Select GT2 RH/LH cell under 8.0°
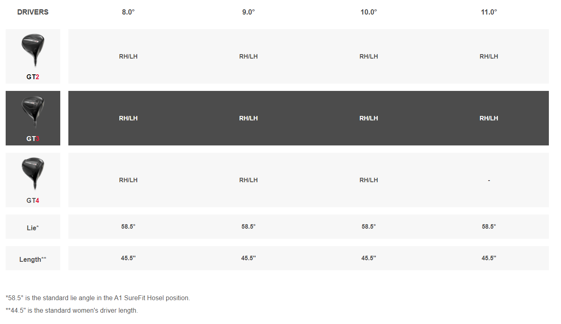 pos(128,57)
